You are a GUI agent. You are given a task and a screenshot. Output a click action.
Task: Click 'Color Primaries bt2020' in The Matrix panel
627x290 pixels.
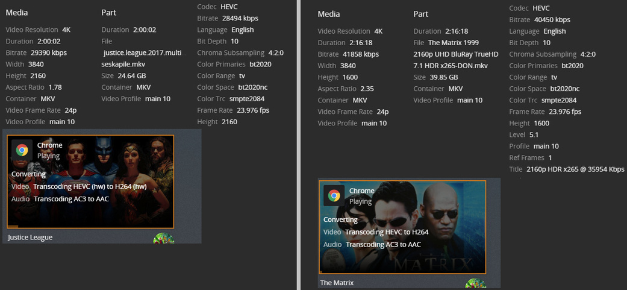coord(546,66)
